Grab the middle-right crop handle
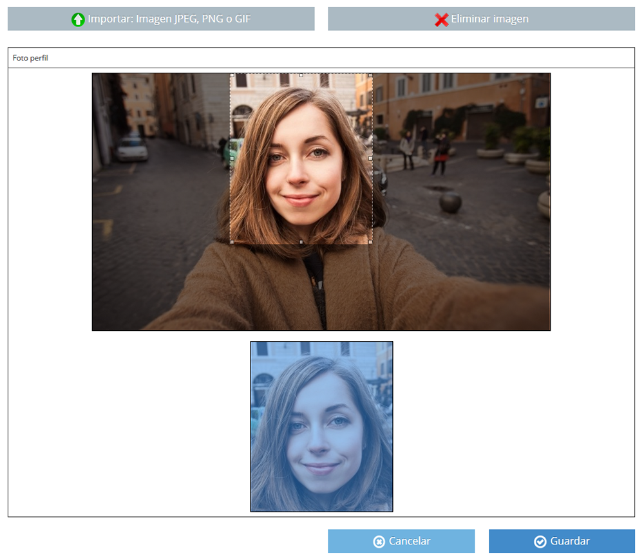Image resolution: width=644 pixels, height=558 pixels. click(371, 158)
